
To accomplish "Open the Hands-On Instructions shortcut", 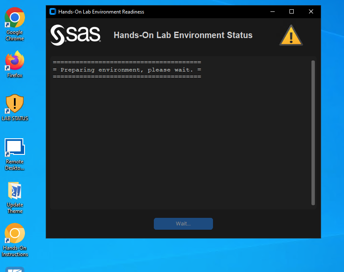I will [15, 233].
